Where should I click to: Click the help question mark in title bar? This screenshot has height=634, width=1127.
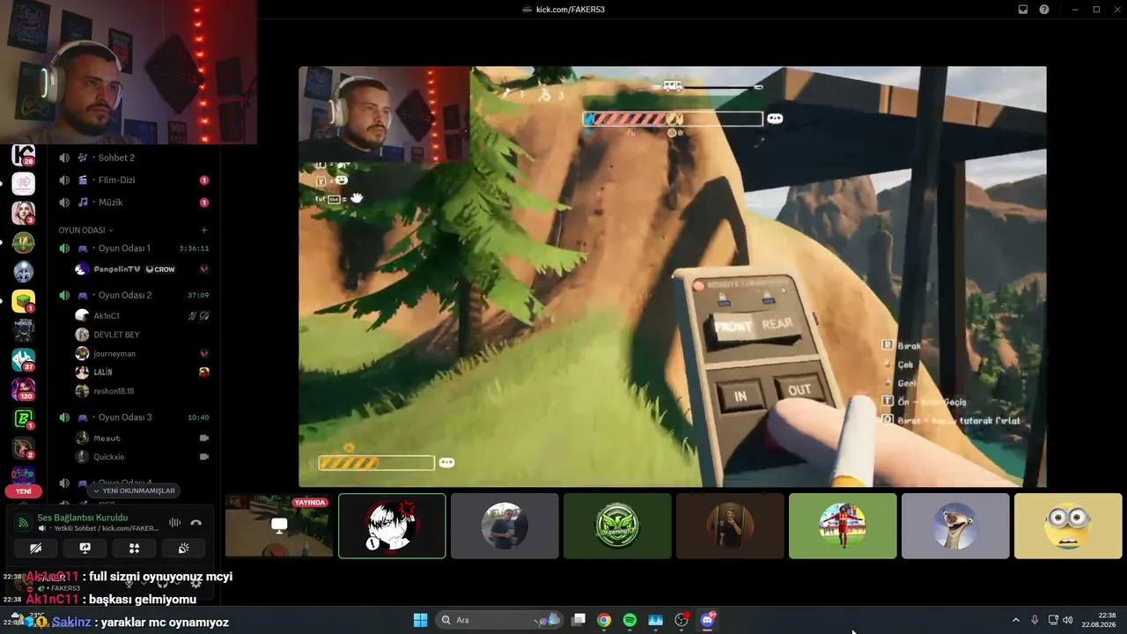pyautogui.click(x=1044, y=10)
